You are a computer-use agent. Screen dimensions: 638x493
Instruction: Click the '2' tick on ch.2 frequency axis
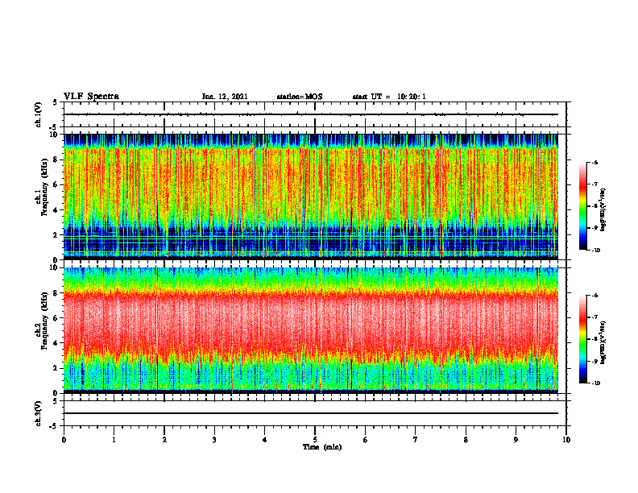point(56,368)
